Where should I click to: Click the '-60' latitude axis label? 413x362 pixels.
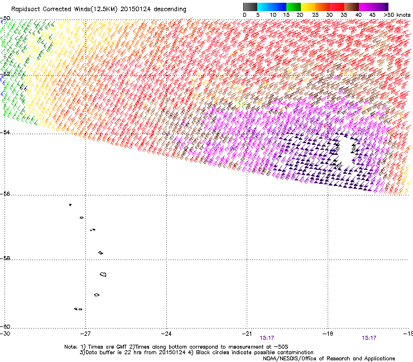pos(5,326)
